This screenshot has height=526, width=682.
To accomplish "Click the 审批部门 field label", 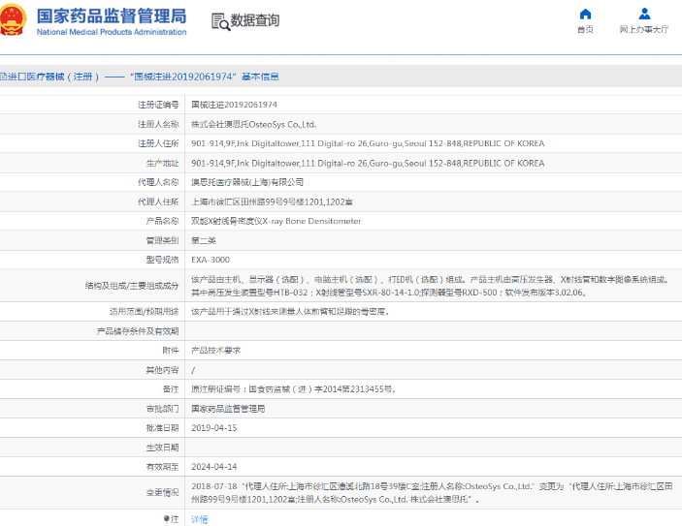I will 162,409.
